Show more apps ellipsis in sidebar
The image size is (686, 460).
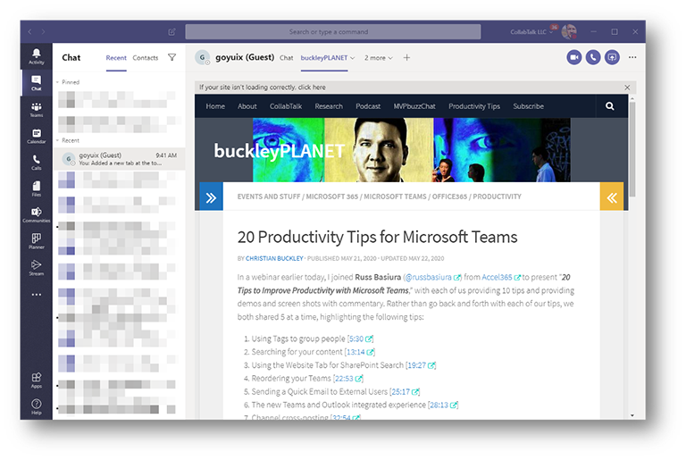[x=37, y=295]
